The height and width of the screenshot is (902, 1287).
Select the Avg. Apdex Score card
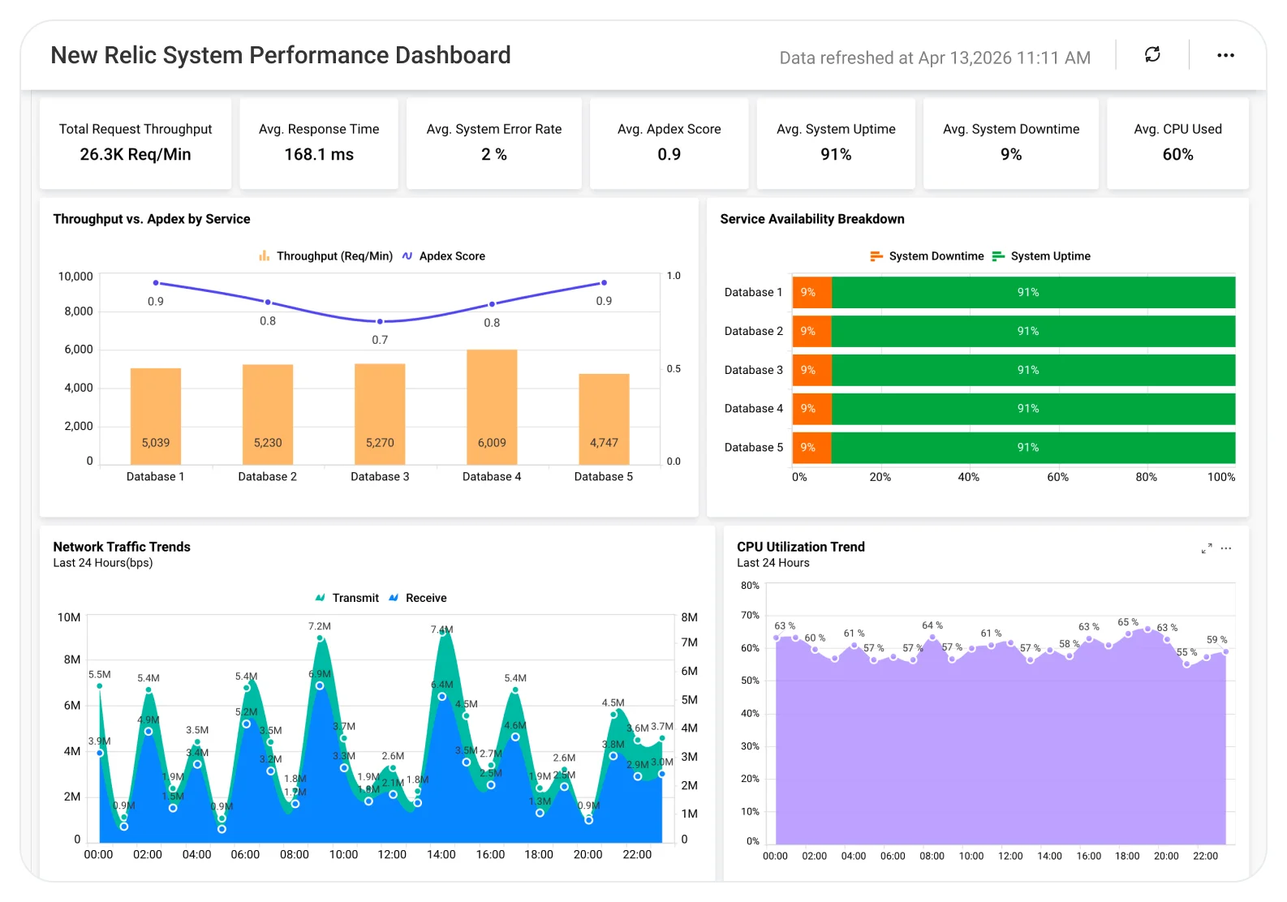click(669, 144)
